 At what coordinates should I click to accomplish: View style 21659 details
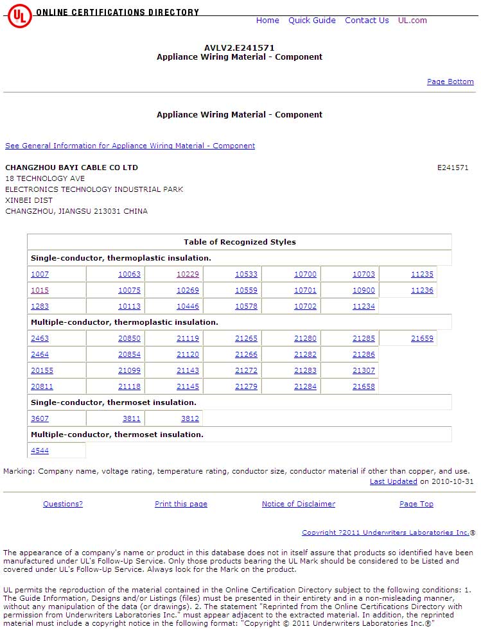coord(422,338)
